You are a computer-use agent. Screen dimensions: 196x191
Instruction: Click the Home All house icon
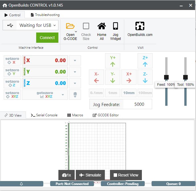(101, 26)
